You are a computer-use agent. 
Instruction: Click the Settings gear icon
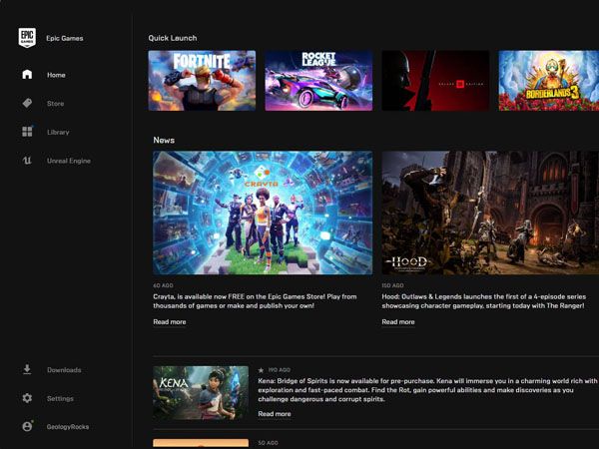pyautogui.click(x=27, y=398)
